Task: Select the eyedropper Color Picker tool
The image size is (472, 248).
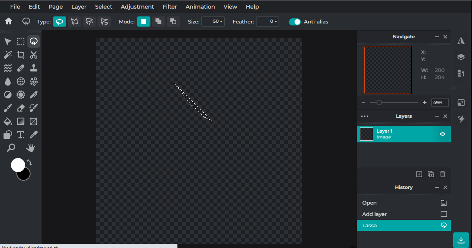Action: 34,135
